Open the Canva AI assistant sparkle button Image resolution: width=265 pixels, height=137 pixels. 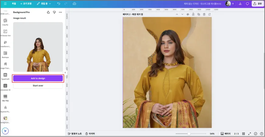click(x=5, y=131)
